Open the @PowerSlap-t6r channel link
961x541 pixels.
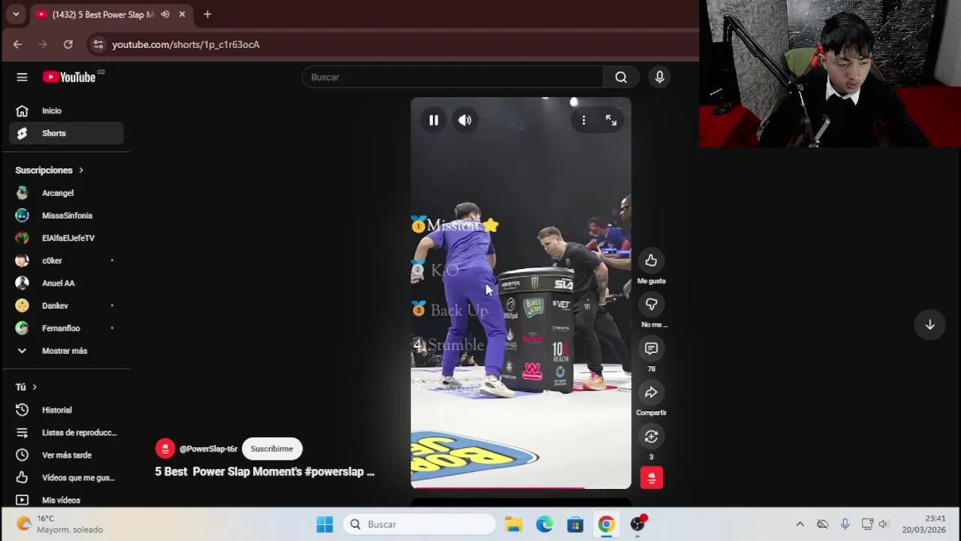point(208,449)
